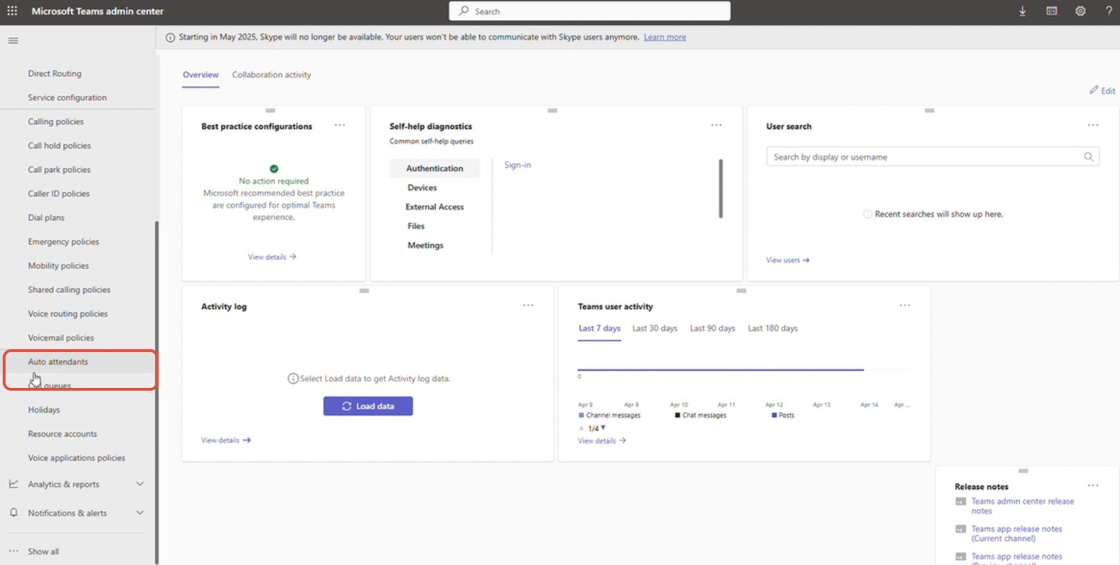The width and height of the screenshot is (1120, 565).
Task: Open Activity log card more options
Action: 528,305
